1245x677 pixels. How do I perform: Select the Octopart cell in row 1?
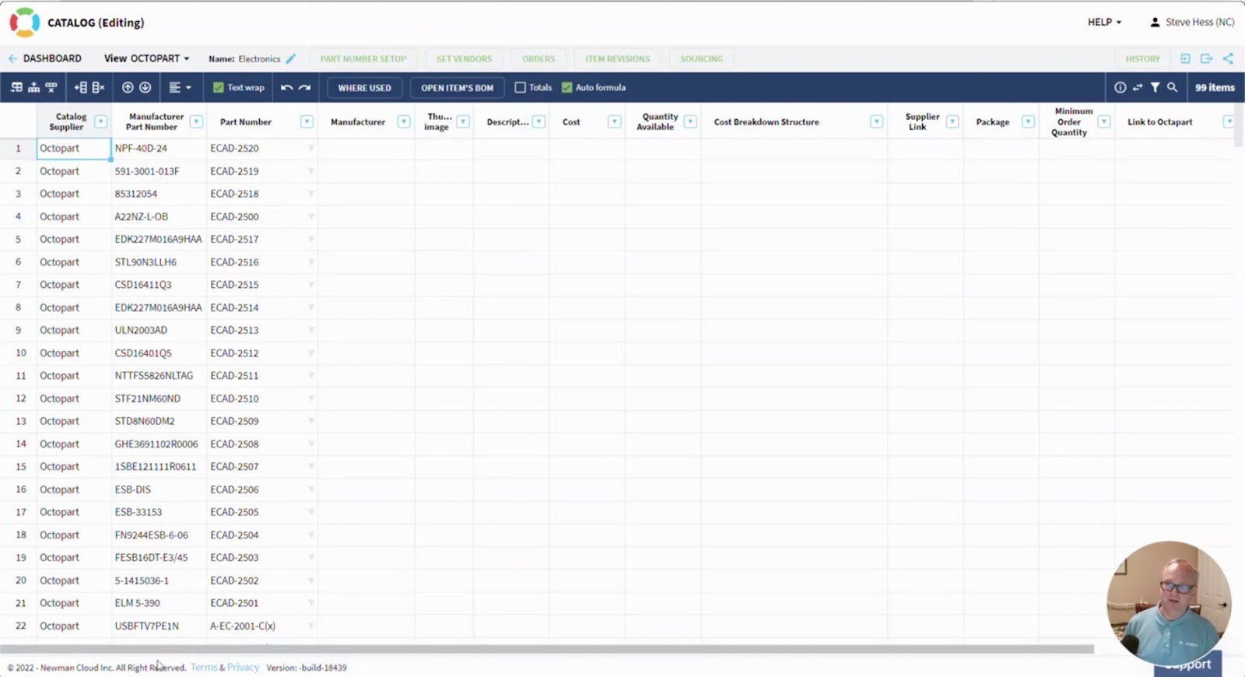pos(74,149)
